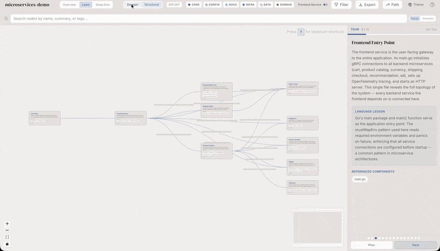The width and height of the screenshot is (440, 251).
Task: Select the Recommendations & Ads node
Action: (216, 91)
